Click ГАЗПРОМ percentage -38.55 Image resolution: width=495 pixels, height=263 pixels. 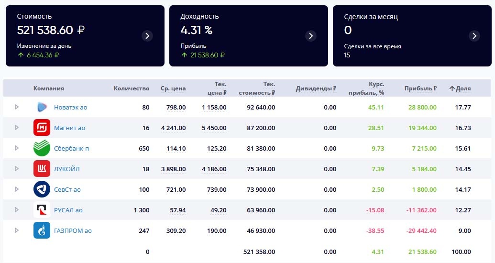375,231
